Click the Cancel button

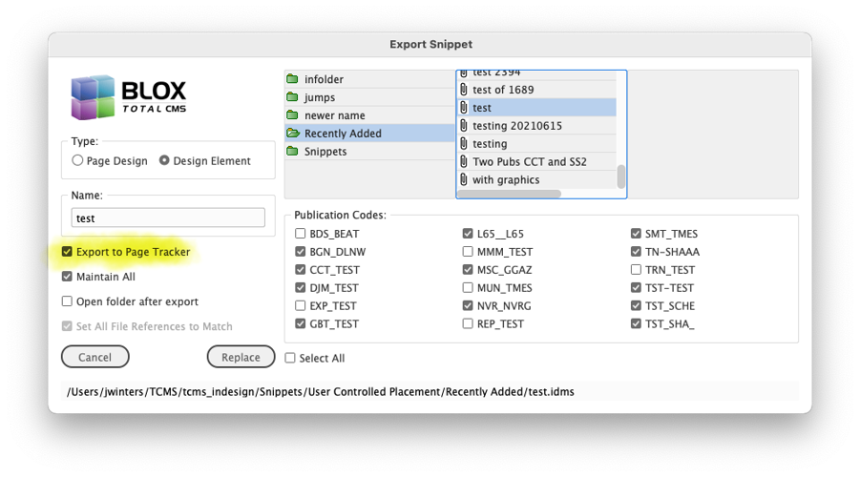[94, 357]
